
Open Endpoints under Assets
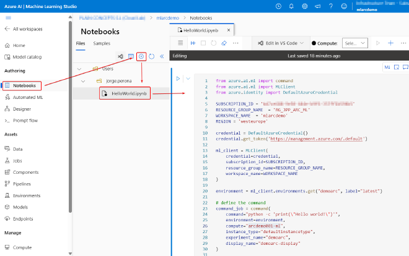tap(19, 219)
